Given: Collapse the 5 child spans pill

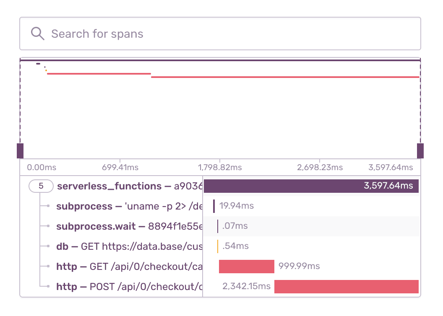Looking at the screenshot, I should 41,186.
